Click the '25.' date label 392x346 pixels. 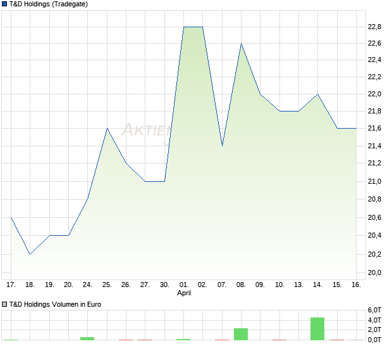click(x=107, y=285)
